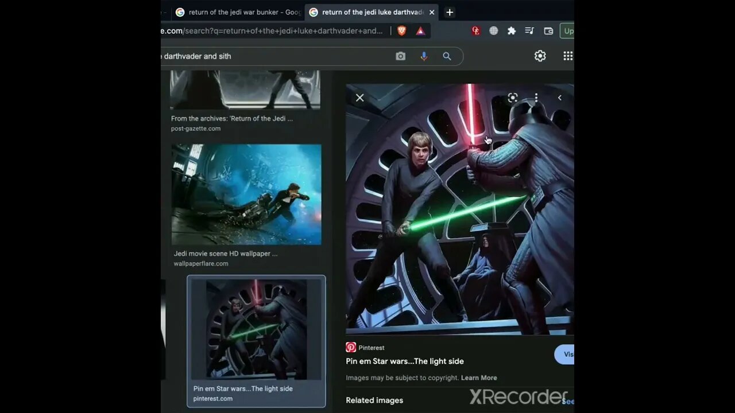Click the Pinterest logo icon in preview
The width and height of the screenshot is (735, 413).
pyautogui.click(x=351, y=348)
